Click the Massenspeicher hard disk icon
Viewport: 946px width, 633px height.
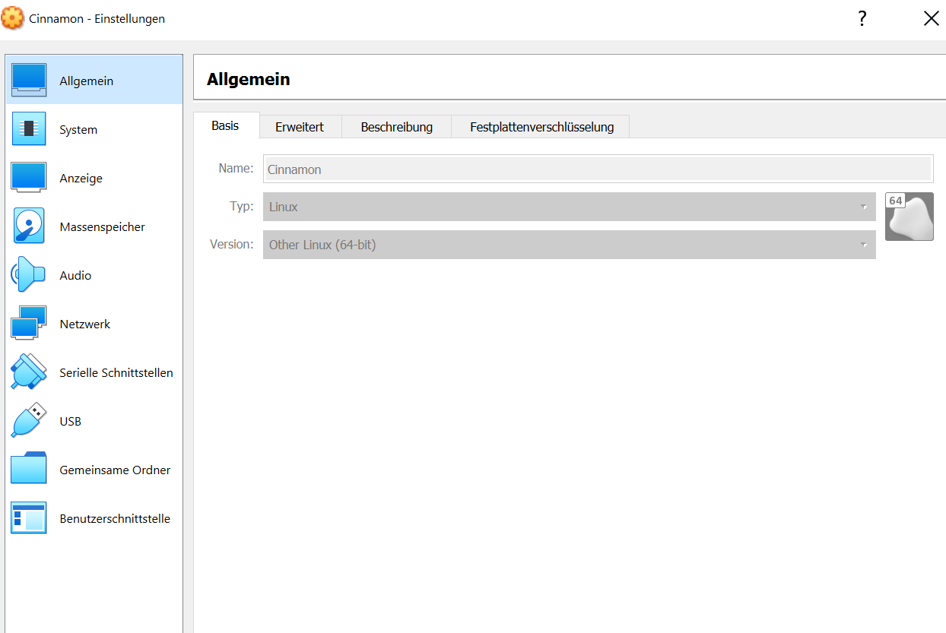pyautogui.click(x=29, y=226)
